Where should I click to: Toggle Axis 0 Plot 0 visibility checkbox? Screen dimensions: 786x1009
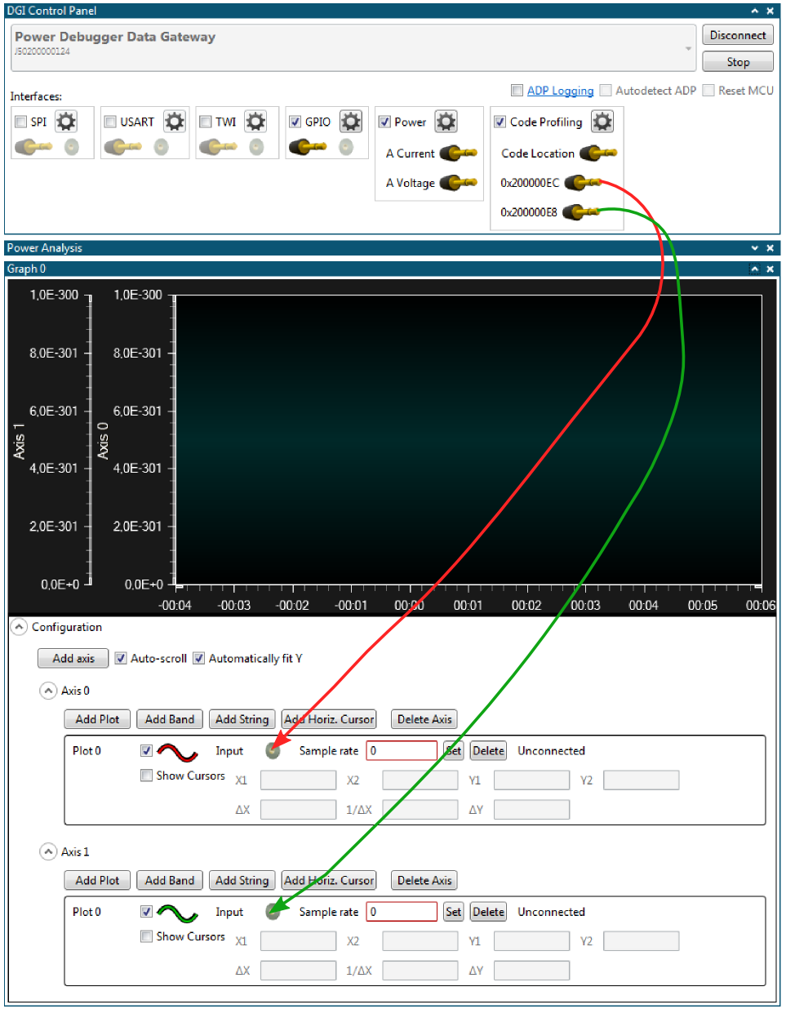(x=146, y=750)
